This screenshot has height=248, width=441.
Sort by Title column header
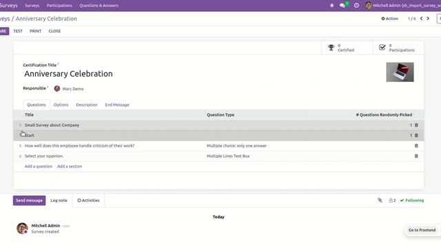tap(29, 115)
